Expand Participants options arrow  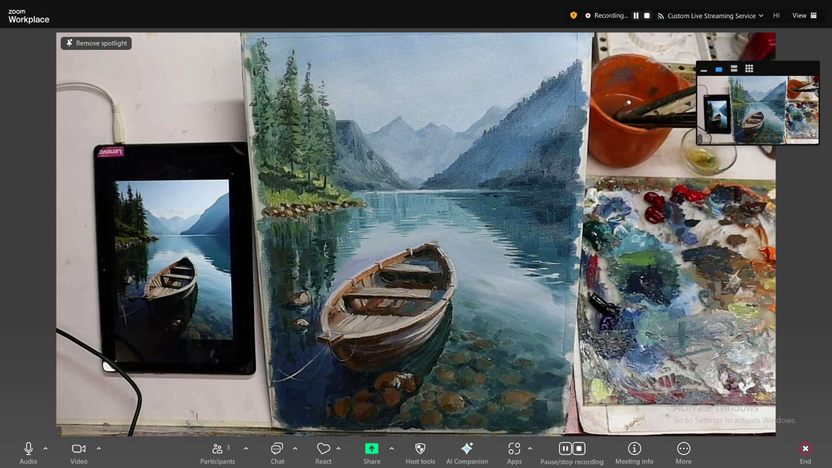pyautogui.click(x=246, y=448)
